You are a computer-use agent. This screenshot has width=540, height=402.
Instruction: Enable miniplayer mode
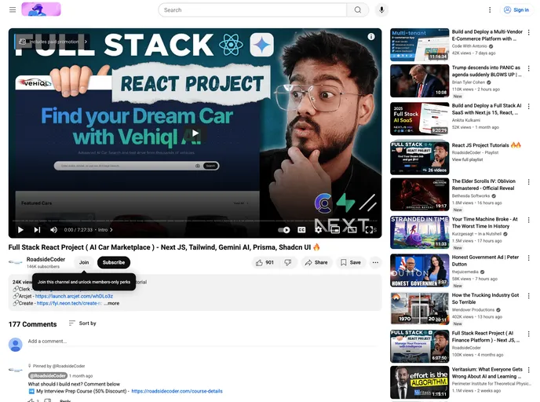pos(335,230)
